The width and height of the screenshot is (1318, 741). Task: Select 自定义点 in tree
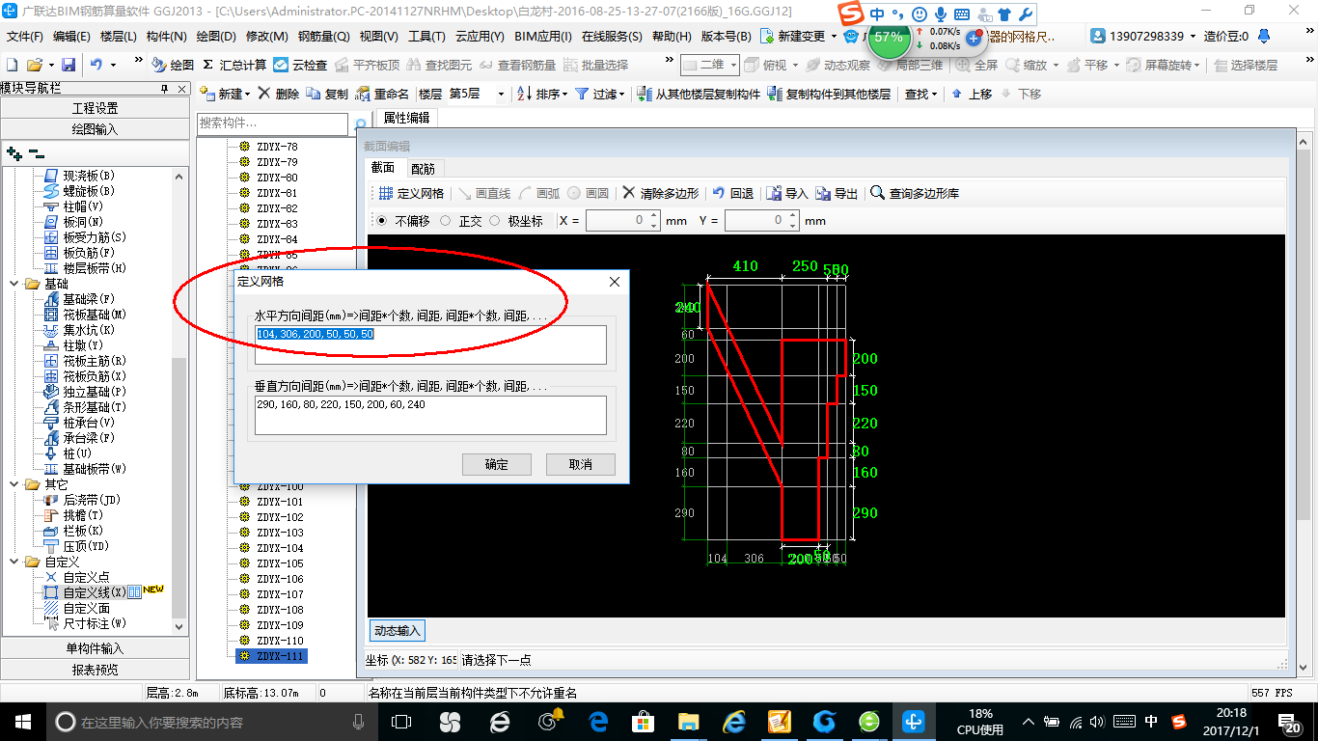(x=77, y=577)
